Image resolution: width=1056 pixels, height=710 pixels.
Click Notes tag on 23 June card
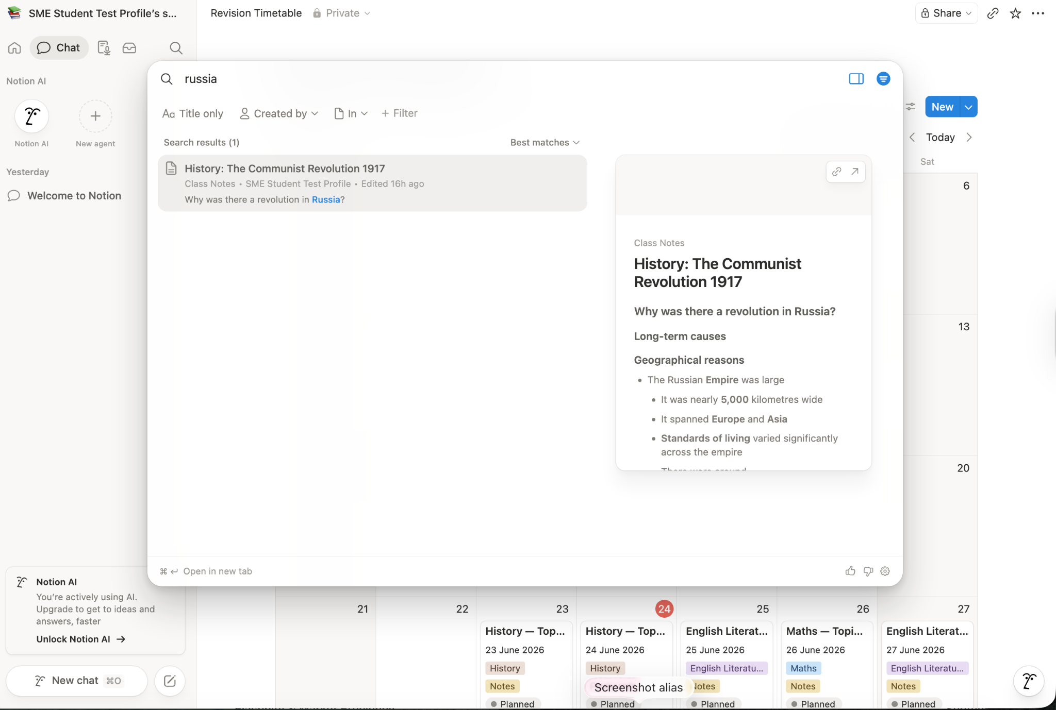(x=502, y=686)
